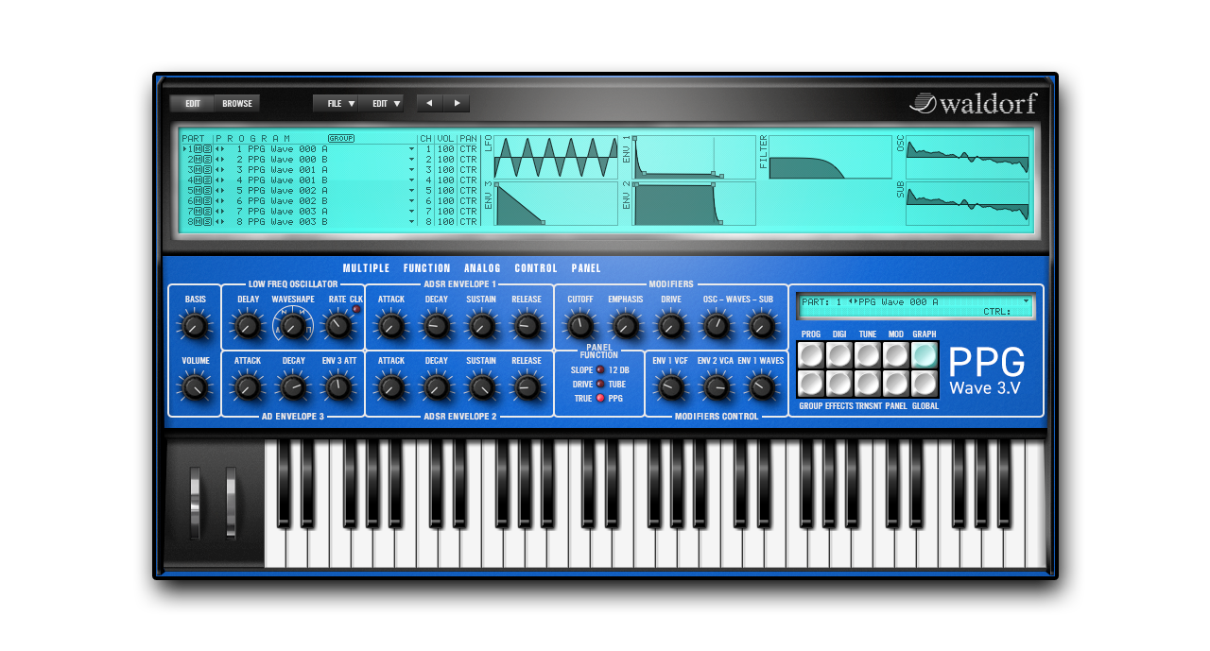This screenshot has width=1210, height=651.
Task: Select the PANEL page button
Action: (x=896, y=384)
